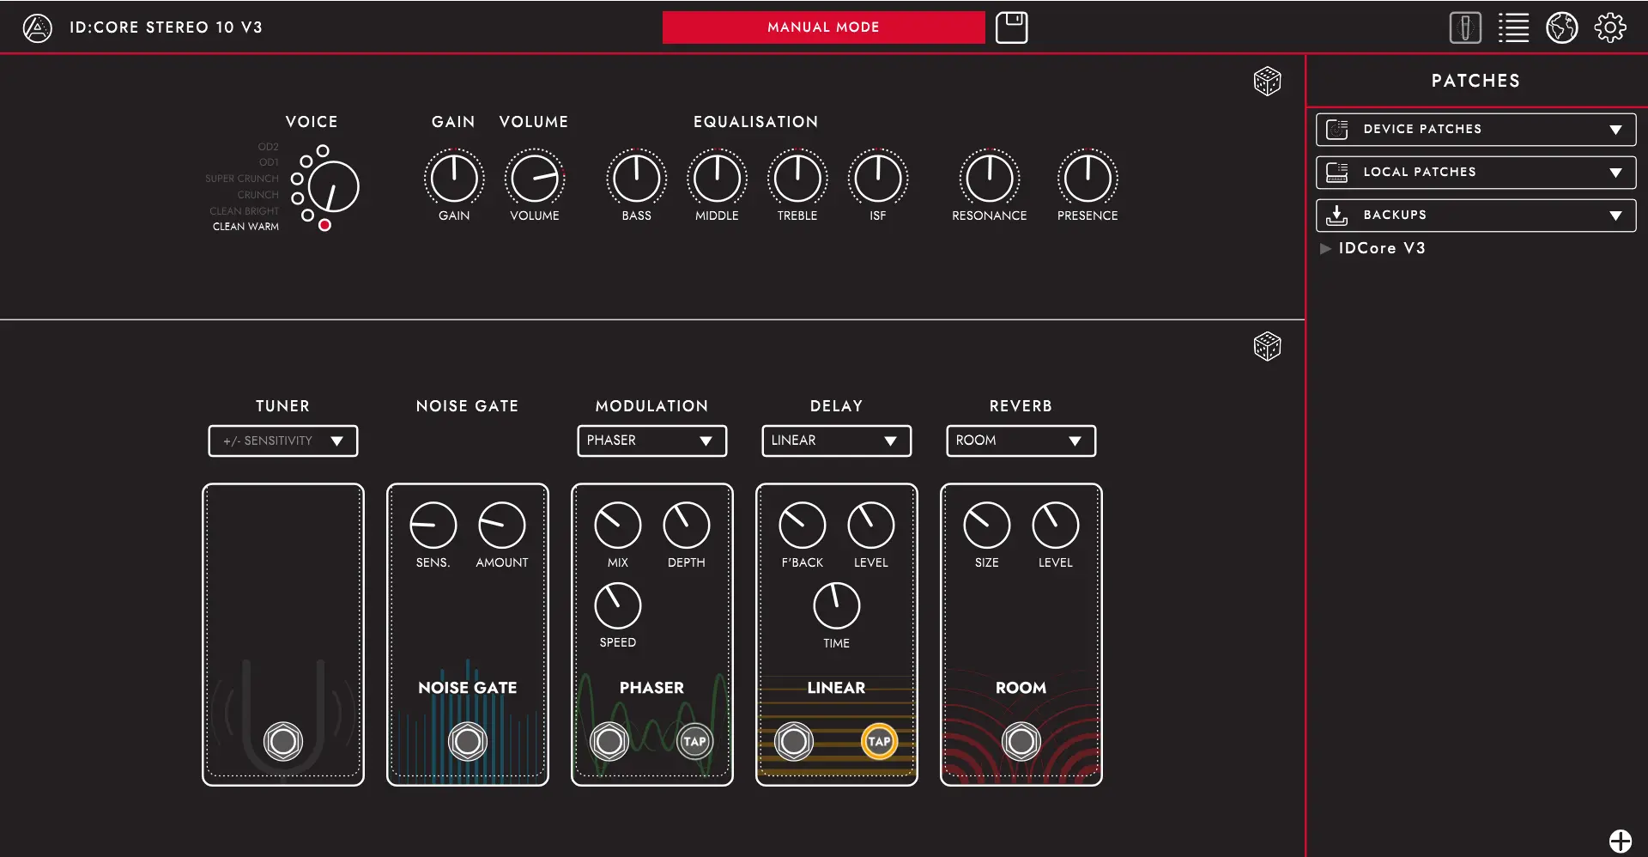Expand the Device Patches dropdown arrow
The width and height of the screenshot is (1648, 857).
[x=1615, y=131]
